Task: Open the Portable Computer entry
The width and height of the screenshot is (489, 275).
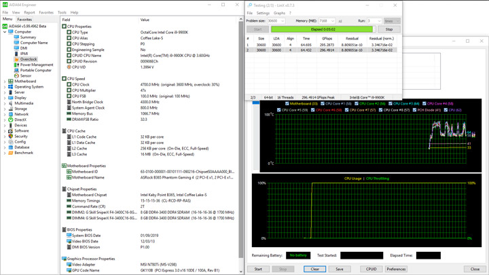Action: point(35,71)
